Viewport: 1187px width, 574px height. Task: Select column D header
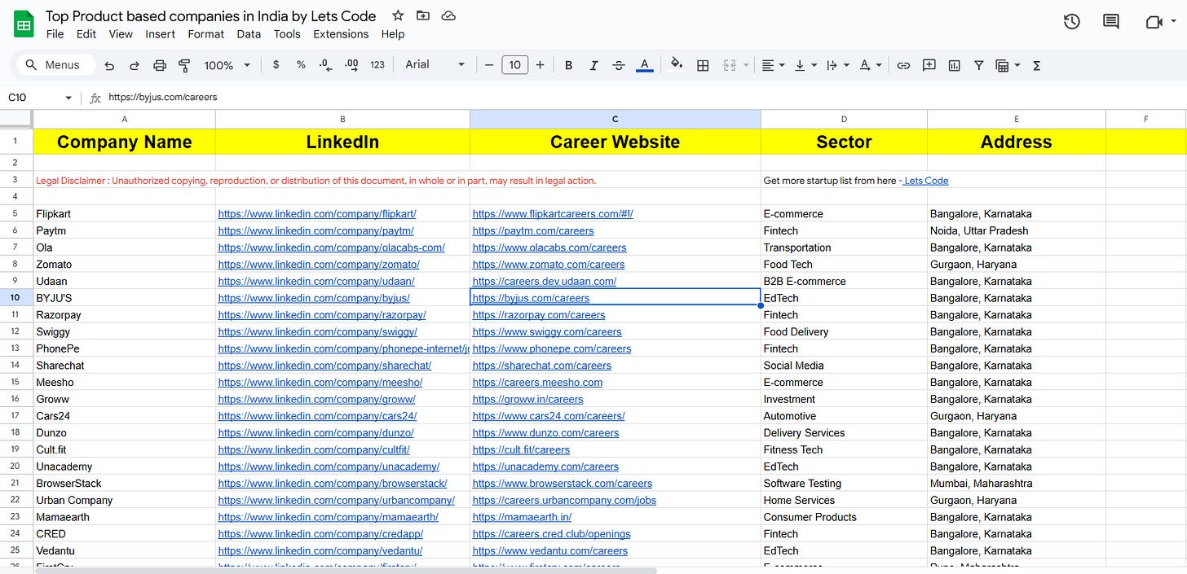tap(844, 119)
